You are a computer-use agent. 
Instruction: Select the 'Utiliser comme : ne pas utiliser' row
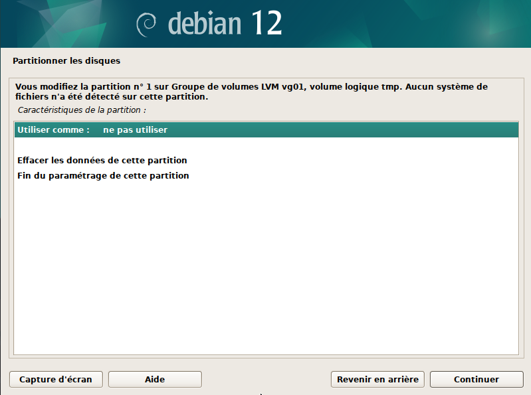[266, 130]
